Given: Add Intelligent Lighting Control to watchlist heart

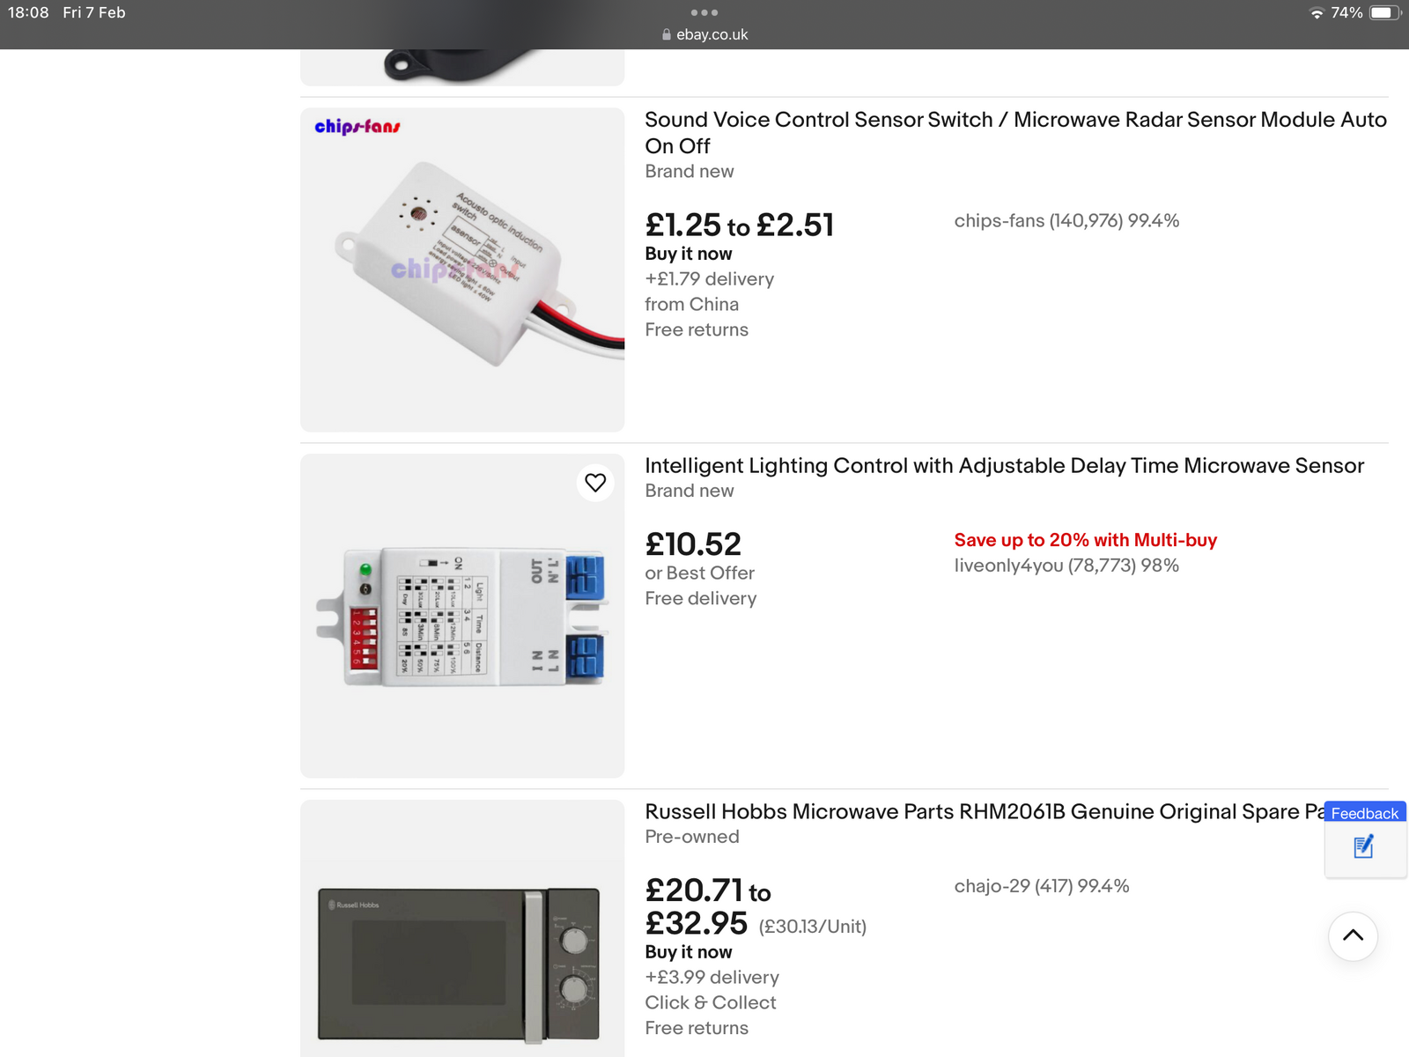Looking at the screenshot, I should coord(595,483).
